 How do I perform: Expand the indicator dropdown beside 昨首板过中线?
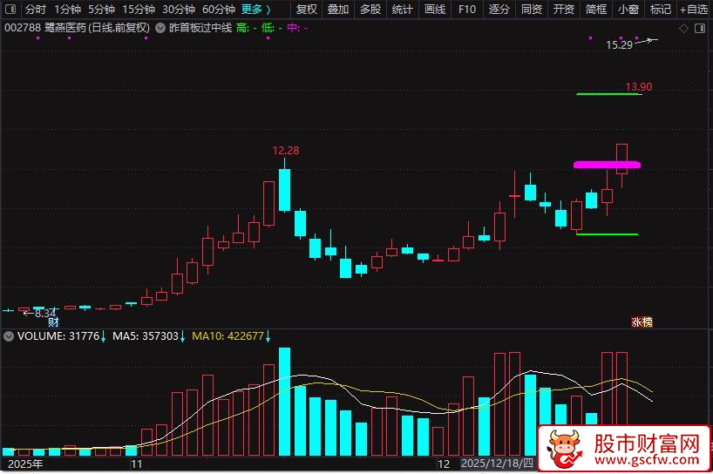click(x=160, y=28)
